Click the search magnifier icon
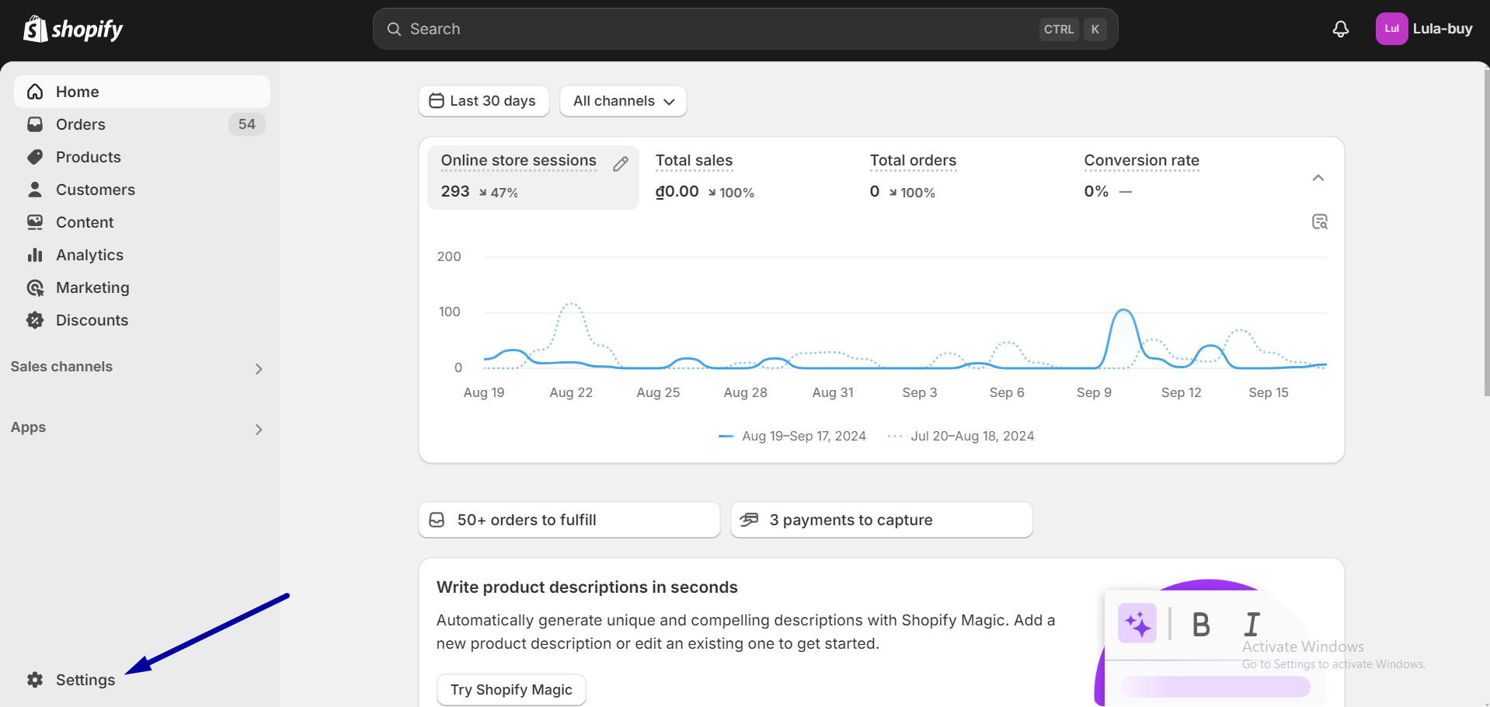Viewport: 1490px width, 707px height. (395, 29)
